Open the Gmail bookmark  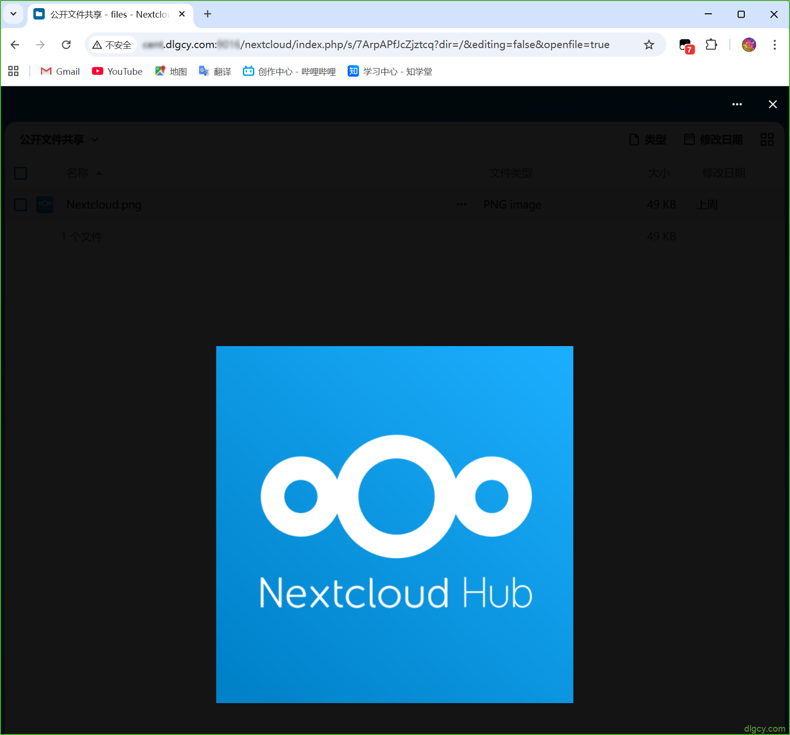tap(60, 71)
